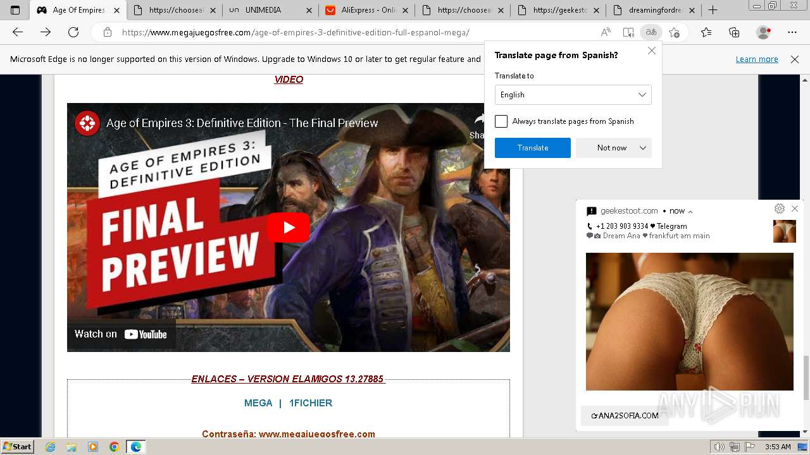Dismiss the Edge unsupported notification bar
This screenshot has width=810, height=455.
point(795,59)
